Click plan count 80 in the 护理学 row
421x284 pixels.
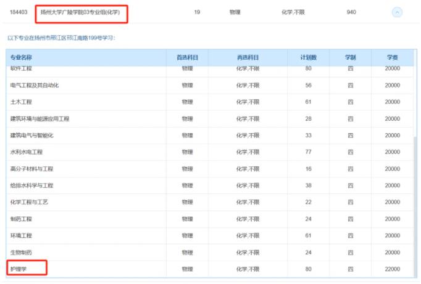(x=308, y=269)
